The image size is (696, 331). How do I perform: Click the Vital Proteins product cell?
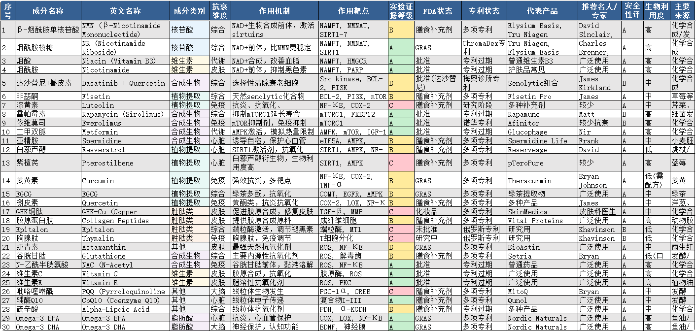[x=542, y=220]
